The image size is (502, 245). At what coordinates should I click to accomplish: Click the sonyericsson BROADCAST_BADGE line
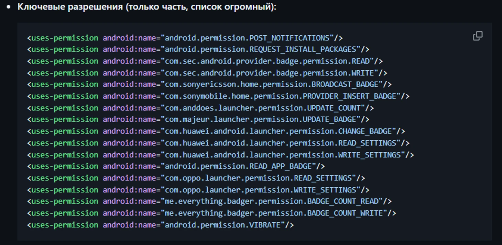pos(209,84)
